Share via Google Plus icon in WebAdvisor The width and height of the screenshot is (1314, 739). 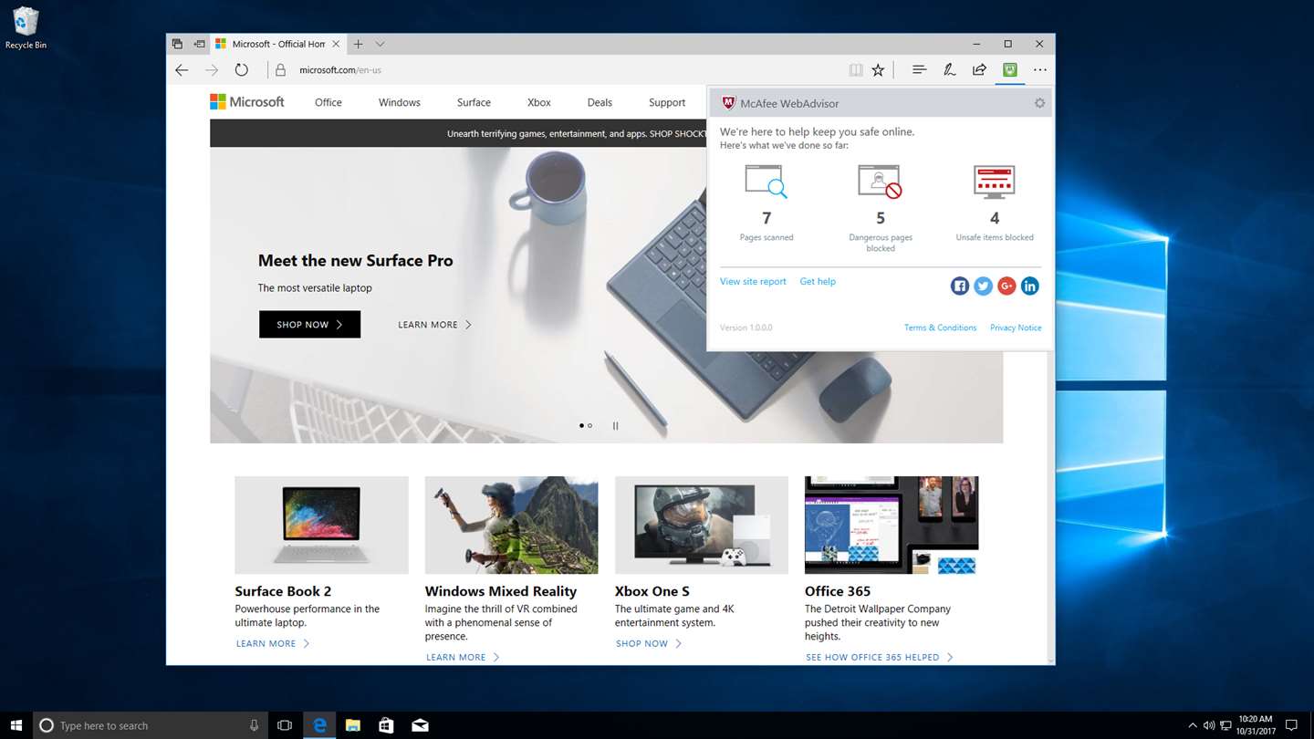[1006, 286]
